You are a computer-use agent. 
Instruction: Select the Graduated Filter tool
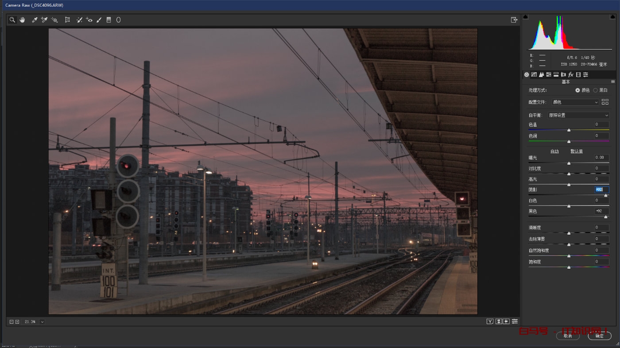point(109,20)
